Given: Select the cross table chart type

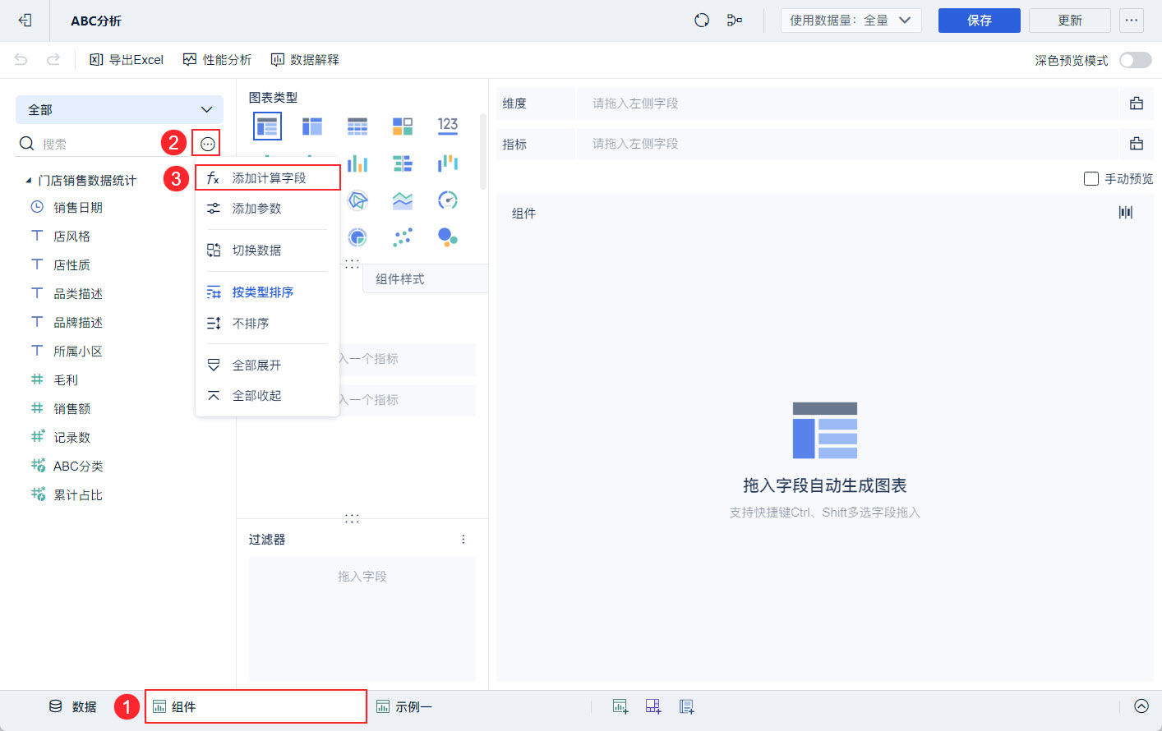Looking at the screenshot, I should coord(312,126).
